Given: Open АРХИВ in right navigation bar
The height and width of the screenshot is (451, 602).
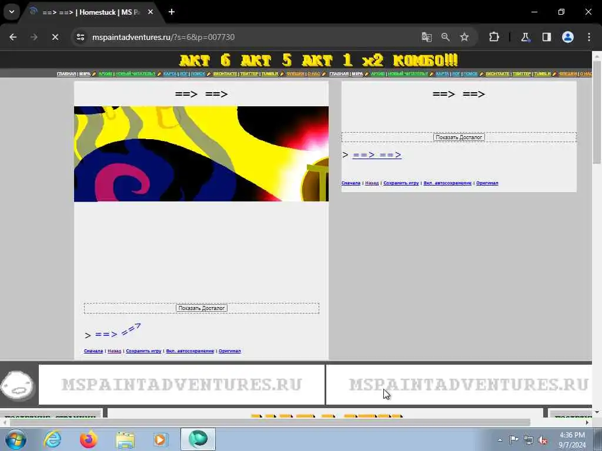Looking at the screenshot, I should point(378,73).
